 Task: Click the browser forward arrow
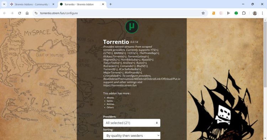click(12, 13)
